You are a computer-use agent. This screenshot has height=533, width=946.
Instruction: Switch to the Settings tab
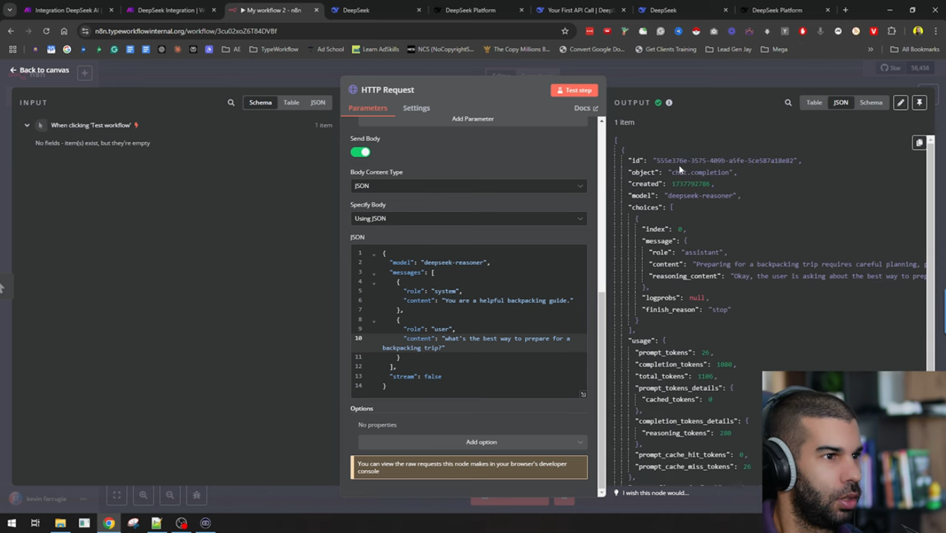tap(416, 108)
